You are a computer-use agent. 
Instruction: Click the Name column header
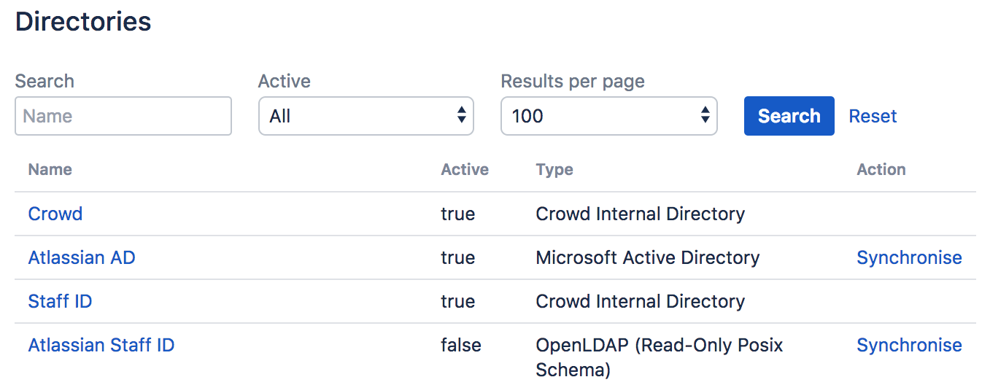(50, 170)
